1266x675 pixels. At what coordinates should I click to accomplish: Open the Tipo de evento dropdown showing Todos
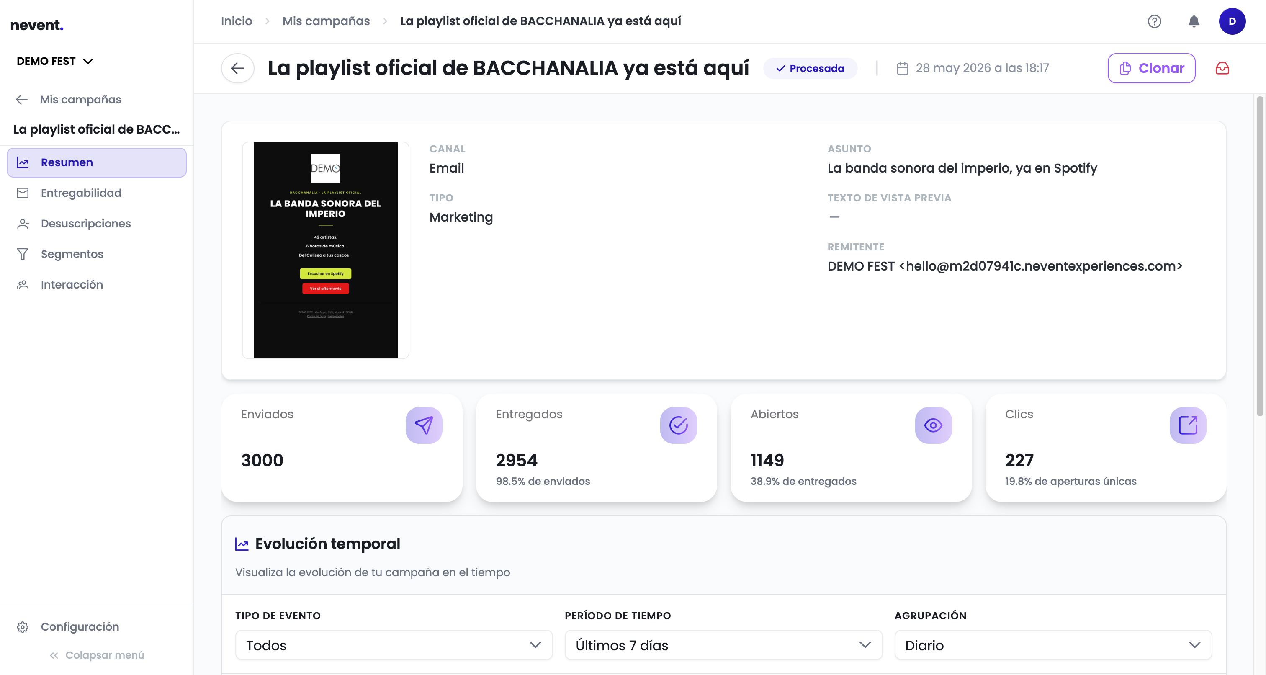[394, 645]
